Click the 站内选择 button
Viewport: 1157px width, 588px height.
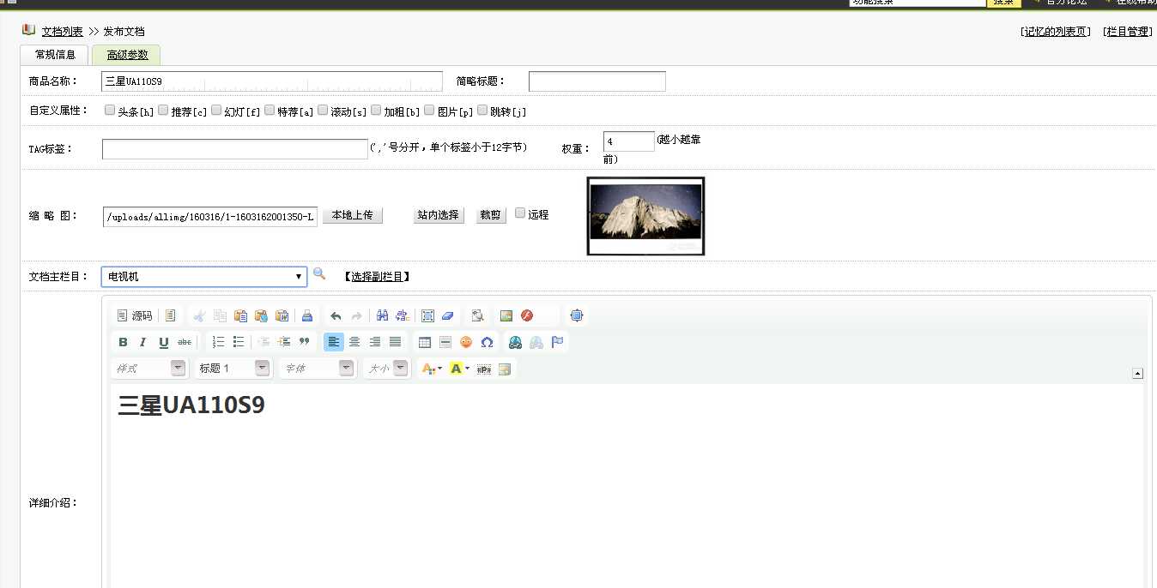pyautogui.click(x=438, y=215)
